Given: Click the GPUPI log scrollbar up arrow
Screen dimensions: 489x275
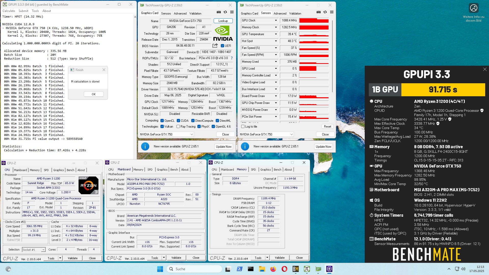Looking at the screenshot, I should pos(135,17).
